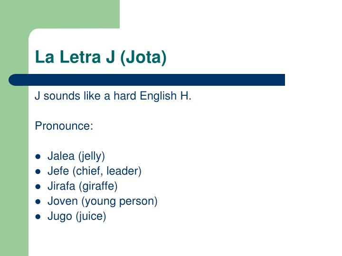Click the word Jalea
342x256 pixels.
click(x=61, y=156)
